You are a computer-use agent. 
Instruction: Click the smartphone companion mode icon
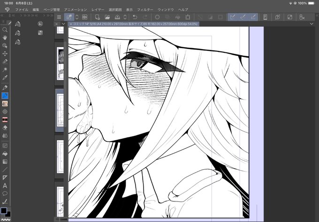point(265,17)
